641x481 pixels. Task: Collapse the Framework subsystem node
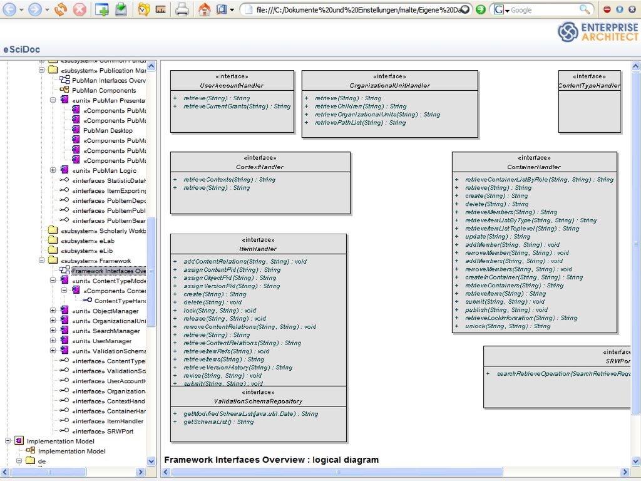42,261
